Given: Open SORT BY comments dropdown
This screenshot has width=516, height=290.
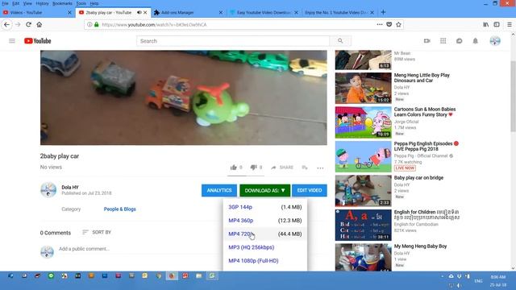Looking at the screenshot, I should coord(97,233).
